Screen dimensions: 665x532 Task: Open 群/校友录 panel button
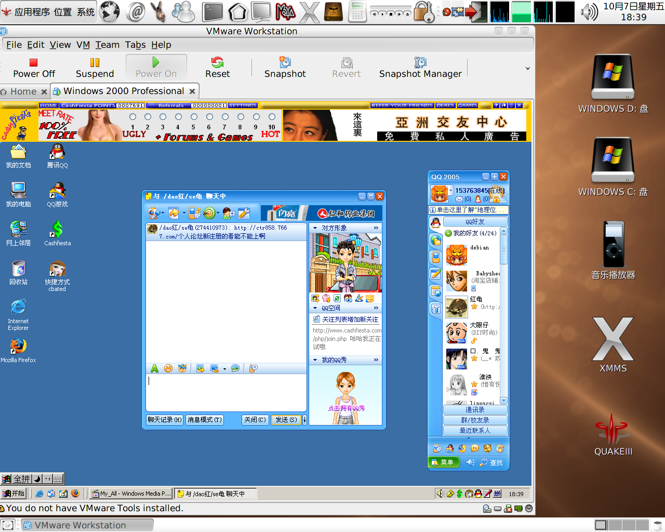click(475, 420)
